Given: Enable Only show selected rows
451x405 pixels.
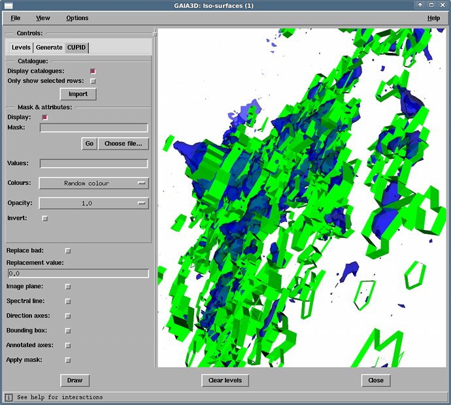Looking at the screenshot, I should pos(93,81).
